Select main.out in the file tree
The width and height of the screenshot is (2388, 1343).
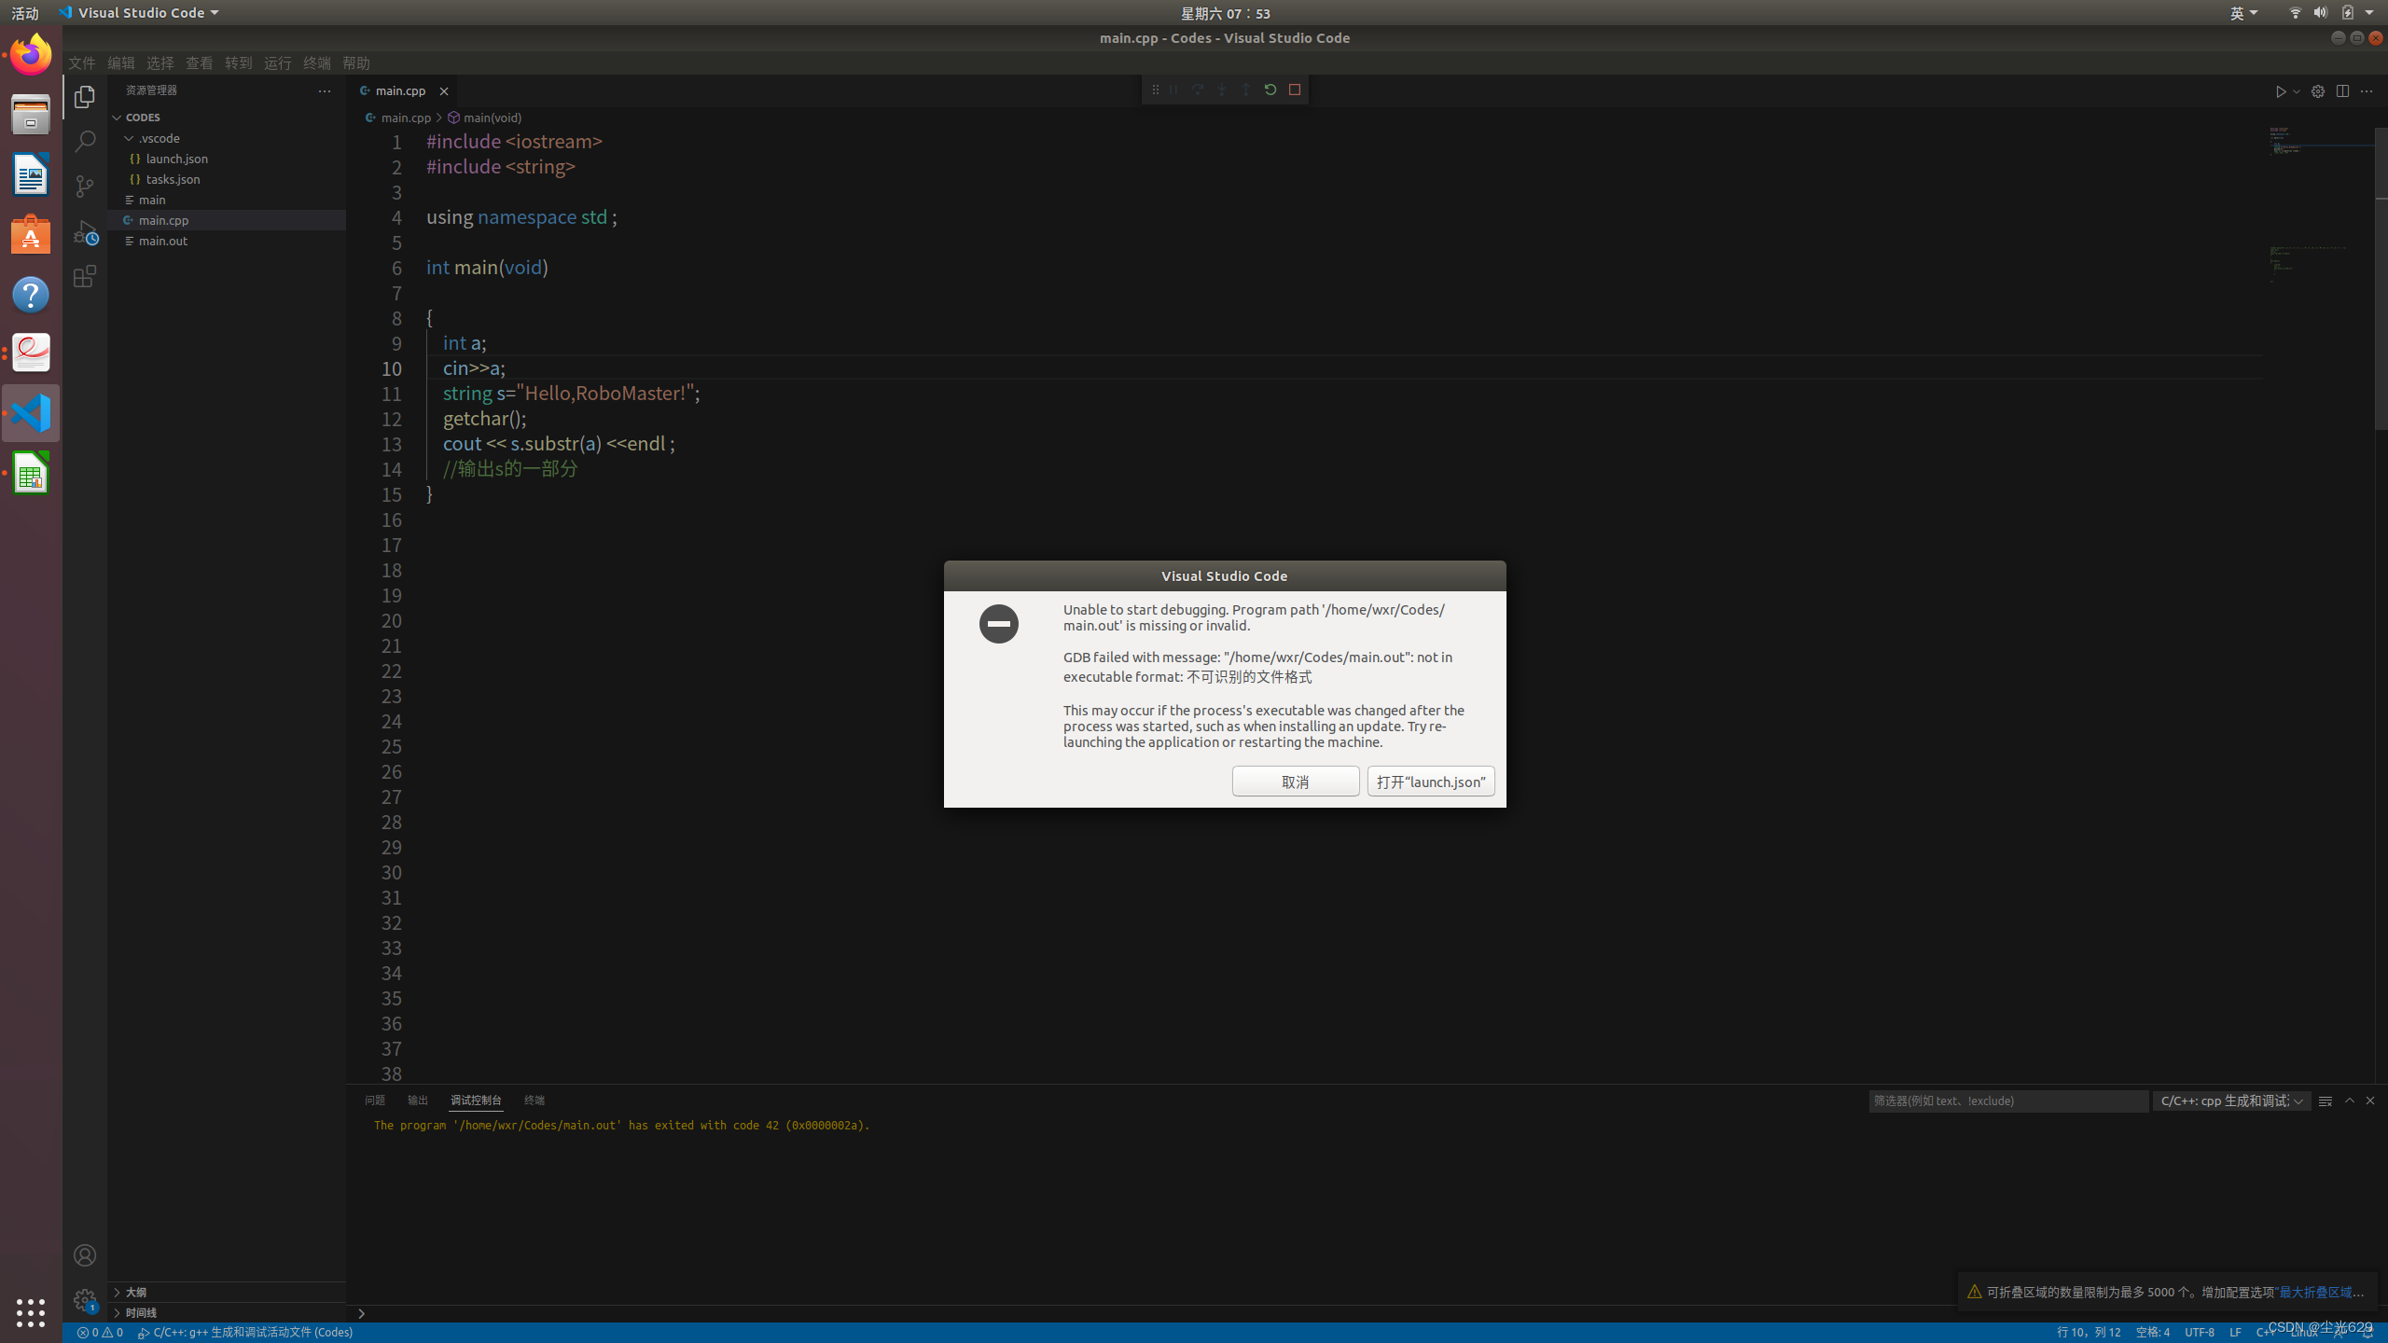click(228, 241)
